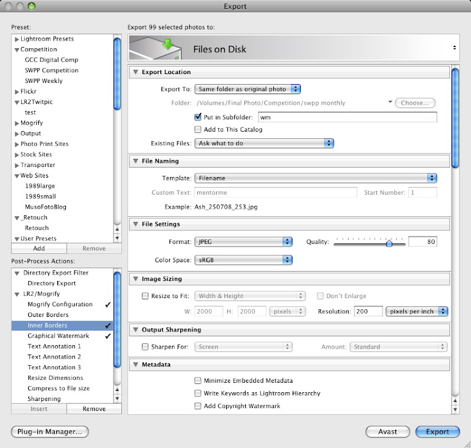Click the preset list down-arrow scroll button

117,238
